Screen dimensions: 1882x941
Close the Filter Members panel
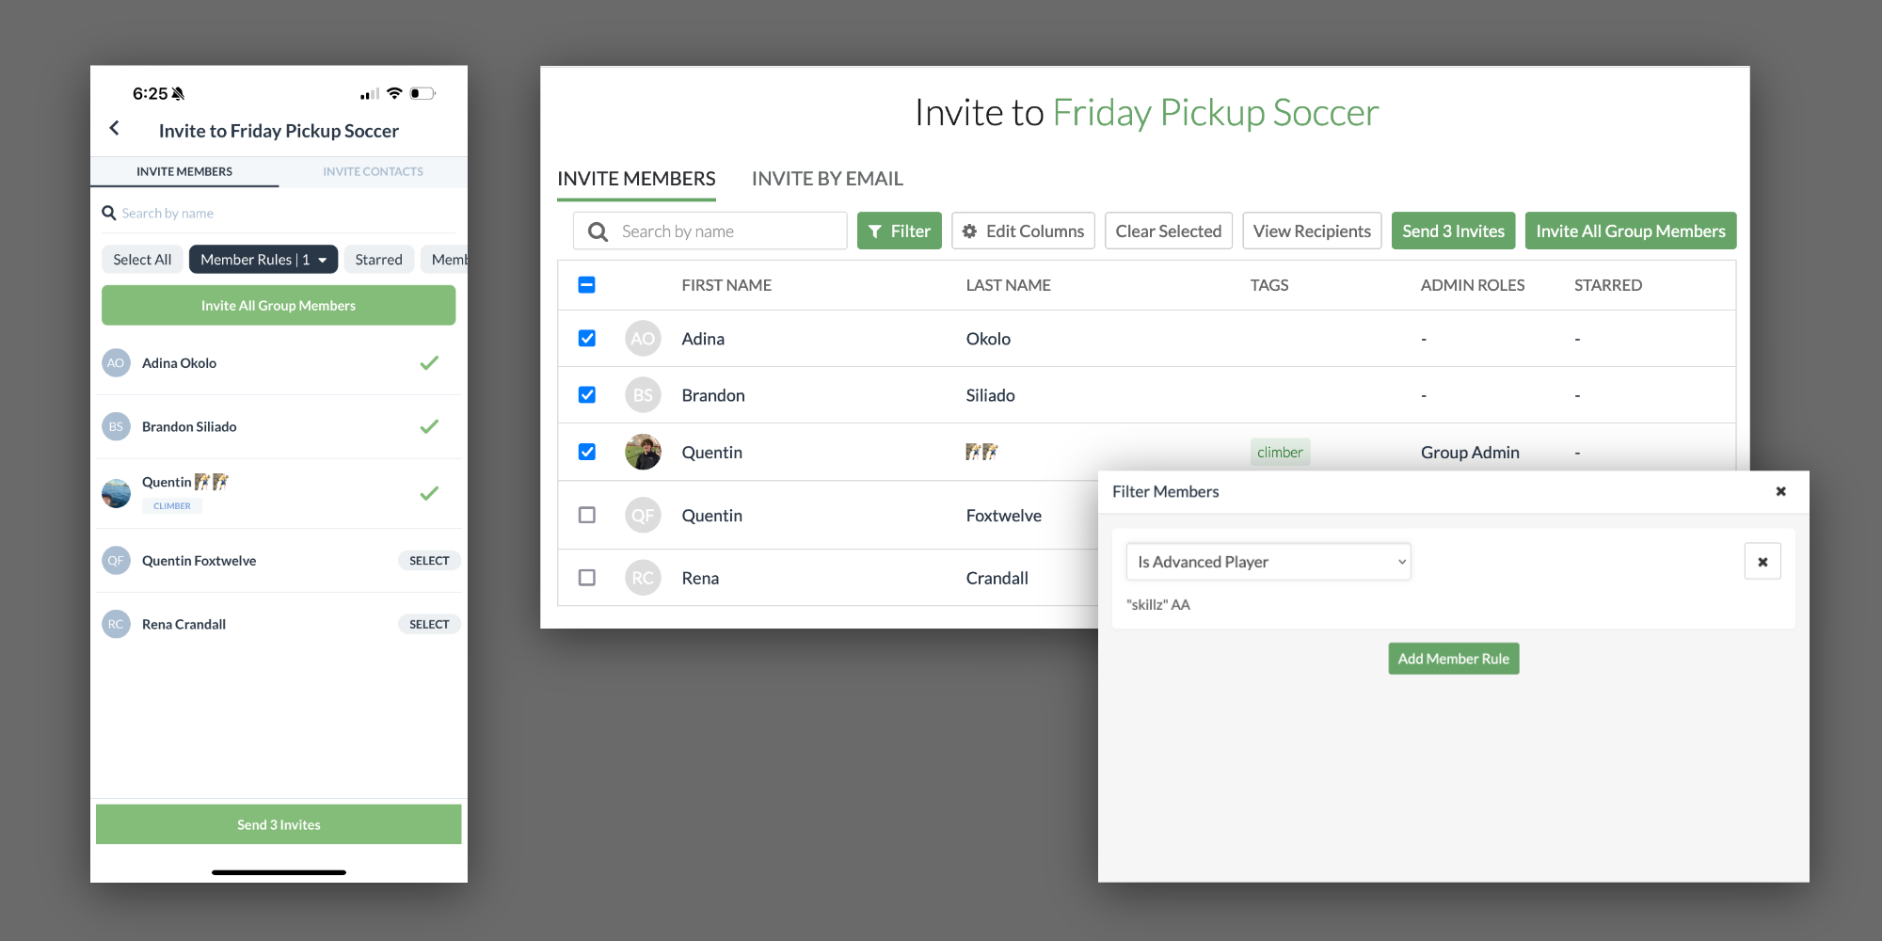tap(1780, 491)
